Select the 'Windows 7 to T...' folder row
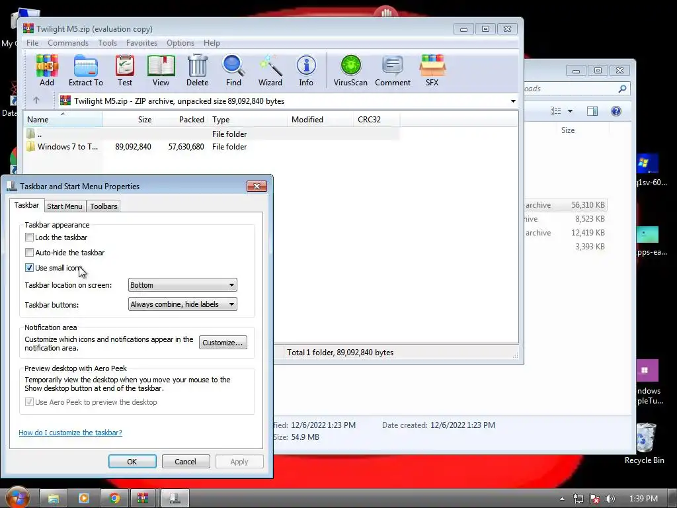The height and width of the screenshot is (508, 677). point(212,147)
